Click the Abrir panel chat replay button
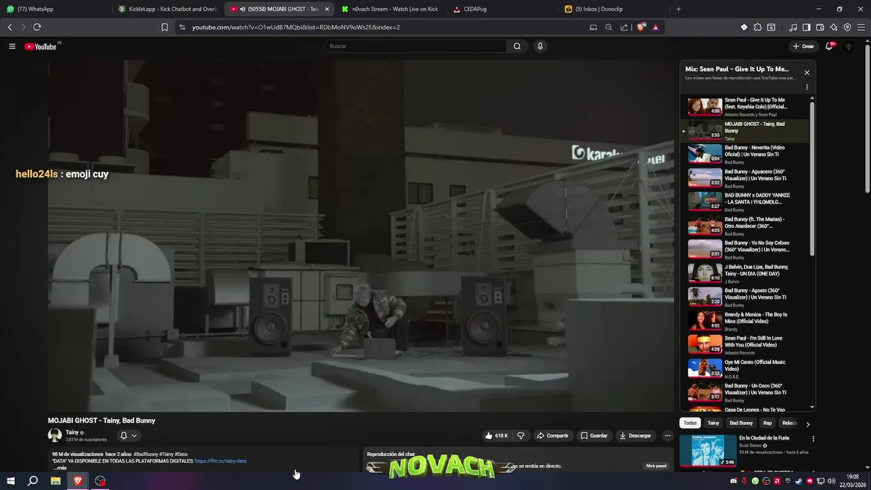 tap(656, 466)
